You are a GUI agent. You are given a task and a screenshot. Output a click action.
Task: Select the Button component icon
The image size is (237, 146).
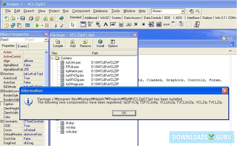pos(128,24)
